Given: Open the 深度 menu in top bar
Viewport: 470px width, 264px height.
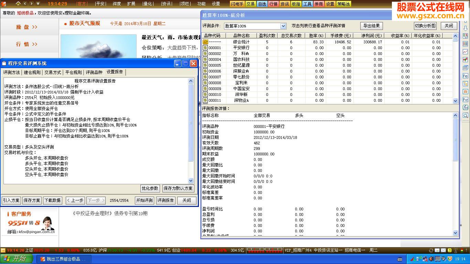Looking at the screenshot, I should click(117, 4).
